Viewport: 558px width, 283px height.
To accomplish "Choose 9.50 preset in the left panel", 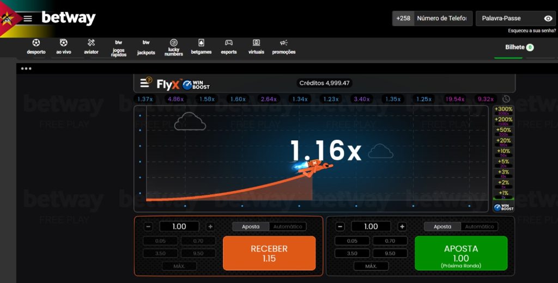I will click(x=198, y=254).
